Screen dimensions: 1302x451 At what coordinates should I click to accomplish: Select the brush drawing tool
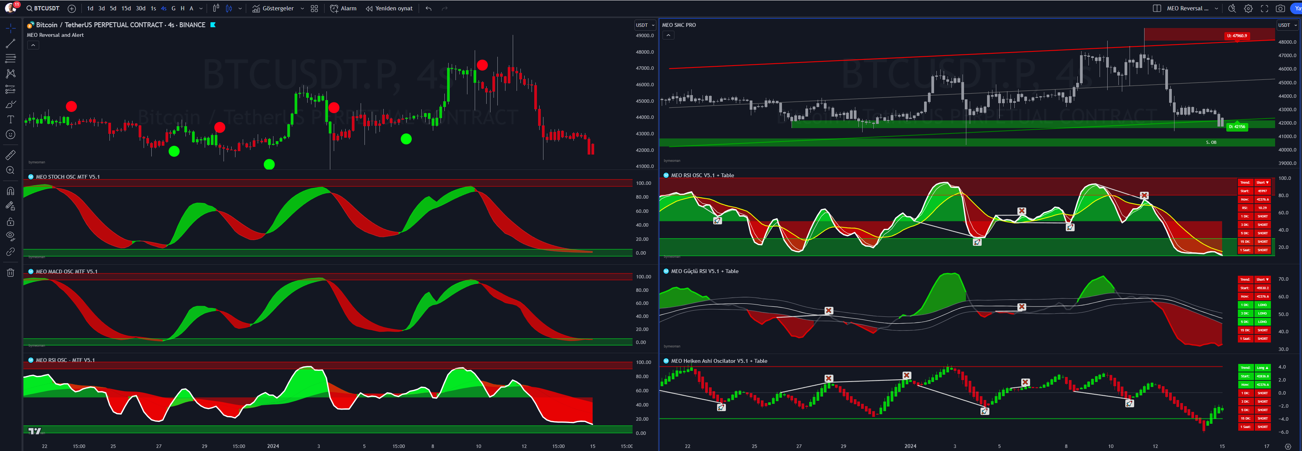10,104
